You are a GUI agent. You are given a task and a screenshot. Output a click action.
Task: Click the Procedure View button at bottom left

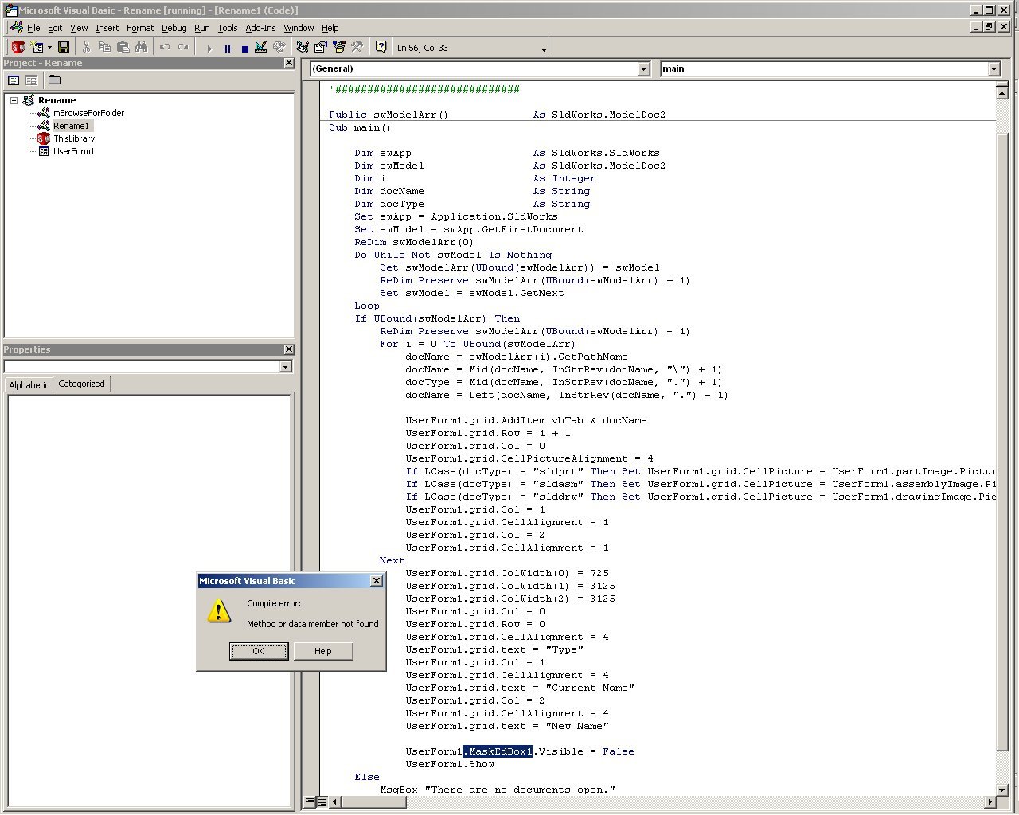(310, 801)
